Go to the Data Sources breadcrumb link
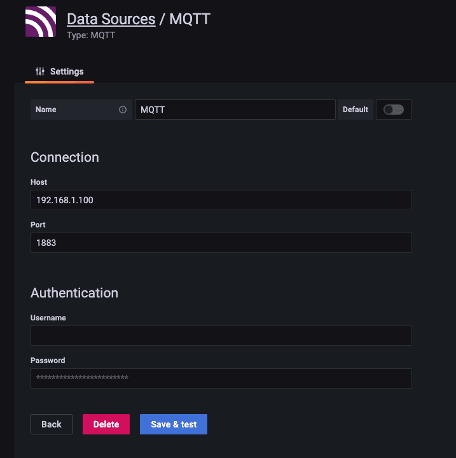The height and width of the screenshot is (458, 456). click(x=111, y=19)
